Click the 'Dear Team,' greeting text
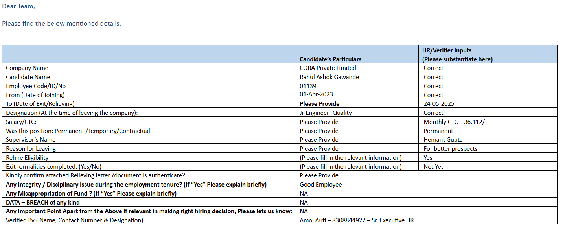Screen dimensions: 565x229 (x=18, y=6)
